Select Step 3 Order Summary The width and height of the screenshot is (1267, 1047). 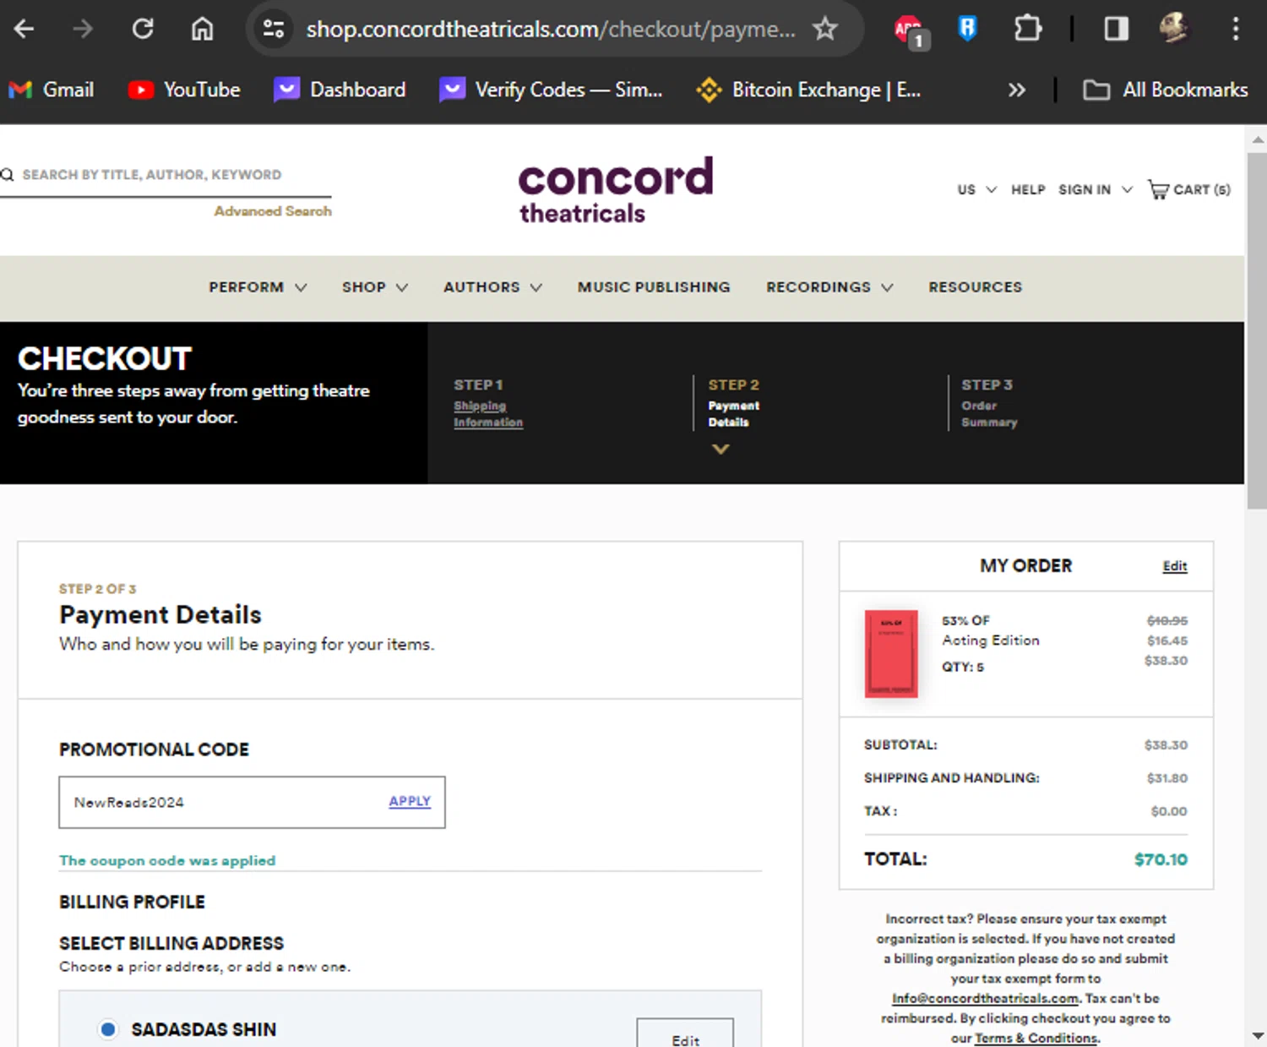pyautogui.click(x=989, y=404)
